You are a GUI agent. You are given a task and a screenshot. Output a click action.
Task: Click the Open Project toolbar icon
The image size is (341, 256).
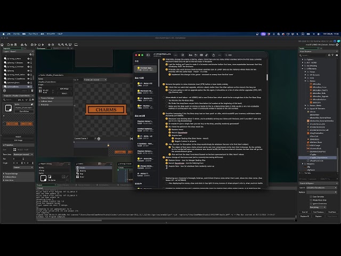tap(12, 45)
